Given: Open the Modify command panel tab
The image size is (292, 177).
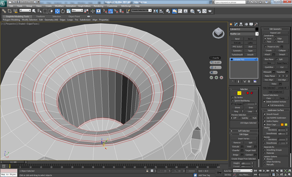Looking at the screenshot, I should [236, 24].
